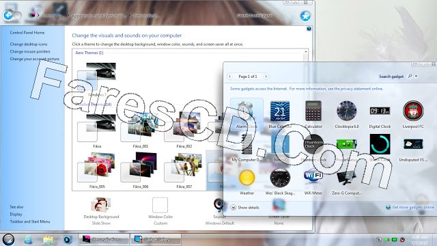Click the theme list scroll up arrow
The image size is (437, 246).
(306, 52)
